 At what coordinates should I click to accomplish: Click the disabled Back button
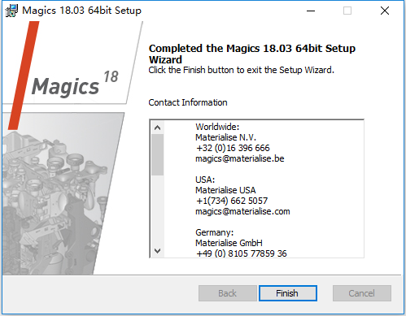click(x=227, y=293)
